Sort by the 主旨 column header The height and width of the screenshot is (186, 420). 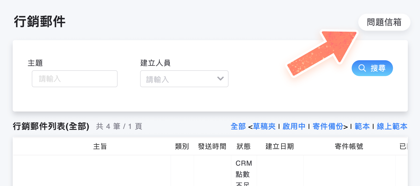(x=100, y=146)
